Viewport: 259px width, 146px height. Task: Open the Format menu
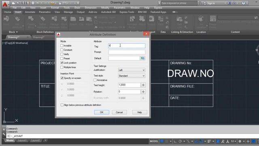tap(55, 8)
